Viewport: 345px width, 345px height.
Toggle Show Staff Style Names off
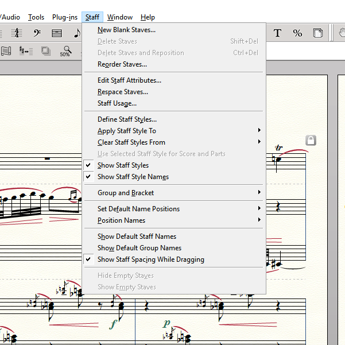[x=133, y=177]
